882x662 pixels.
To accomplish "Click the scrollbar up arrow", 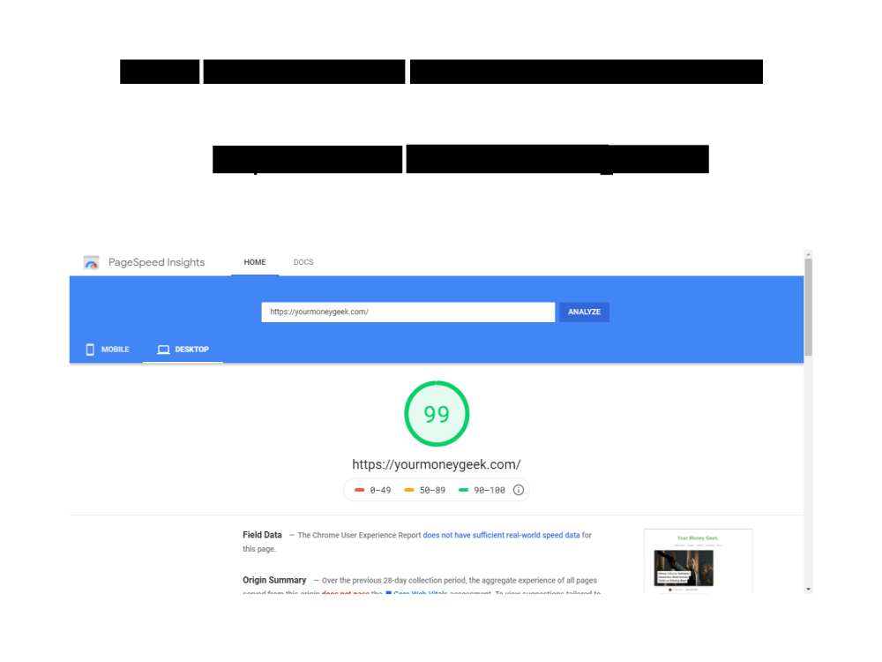I will (808, 254).
